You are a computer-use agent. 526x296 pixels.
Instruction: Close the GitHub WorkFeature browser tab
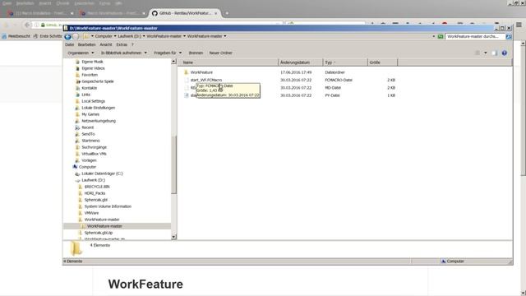(215, 13)
